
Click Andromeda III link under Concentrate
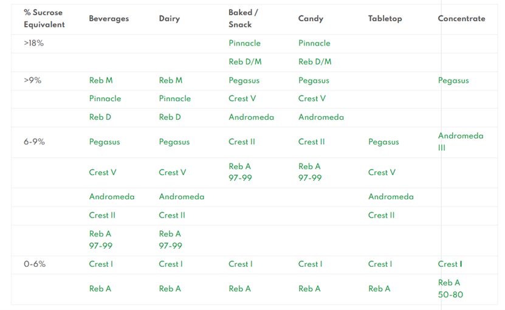(x=461, y=142)
